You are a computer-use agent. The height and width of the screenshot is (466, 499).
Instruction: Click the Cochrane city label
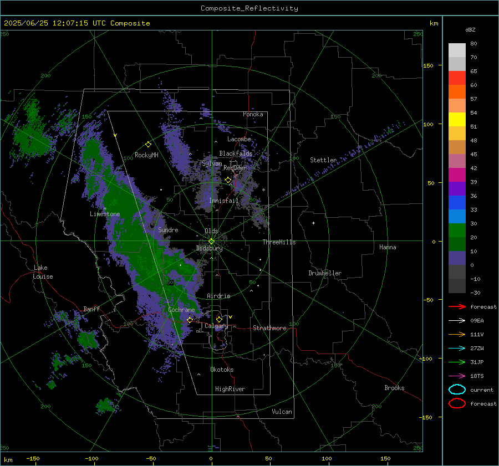[181, 310]
